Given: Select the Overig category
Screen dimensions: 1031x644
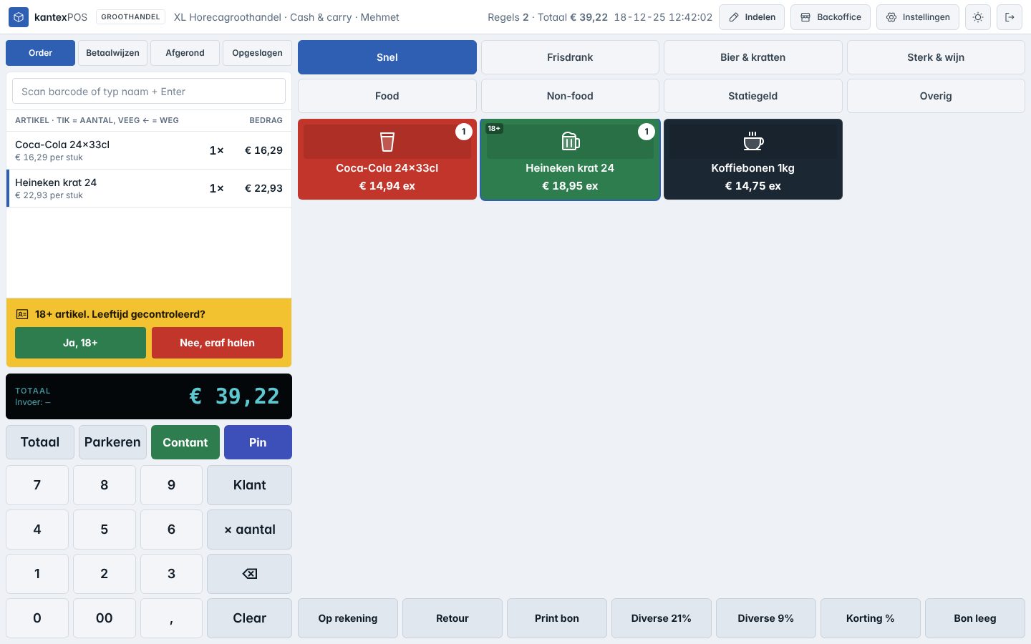Looking at the screenshot, I should (936, 96).
